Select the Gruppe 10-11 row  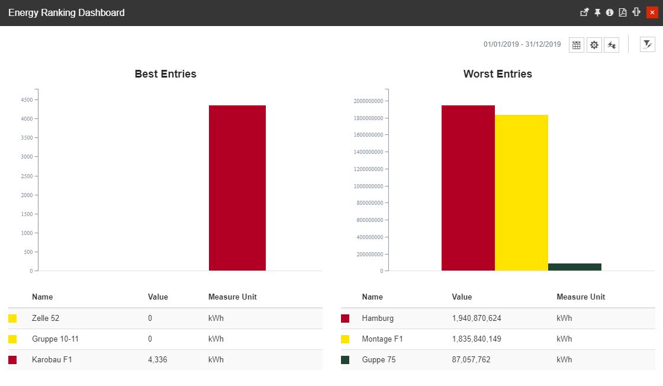click(55, 339)
